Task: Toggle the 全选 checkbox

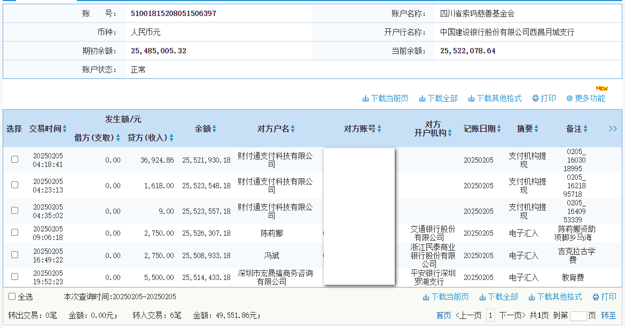Action: 12,296
